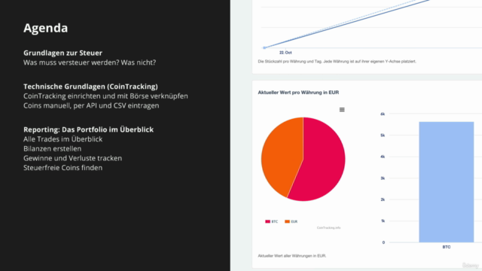Click the blue BTC bar in chart

click(x=447, y=182)
